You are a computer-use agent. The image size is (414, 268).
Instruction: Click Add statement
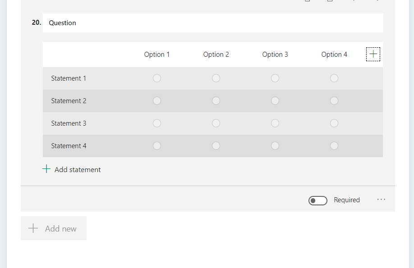click(77, 169)
